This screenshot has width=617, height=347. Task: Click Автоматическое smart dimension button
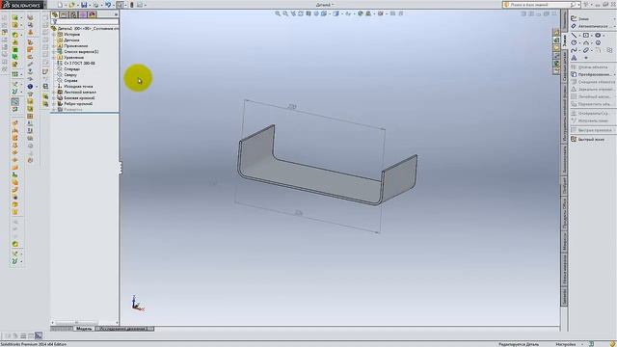click(x=593, y=26)
